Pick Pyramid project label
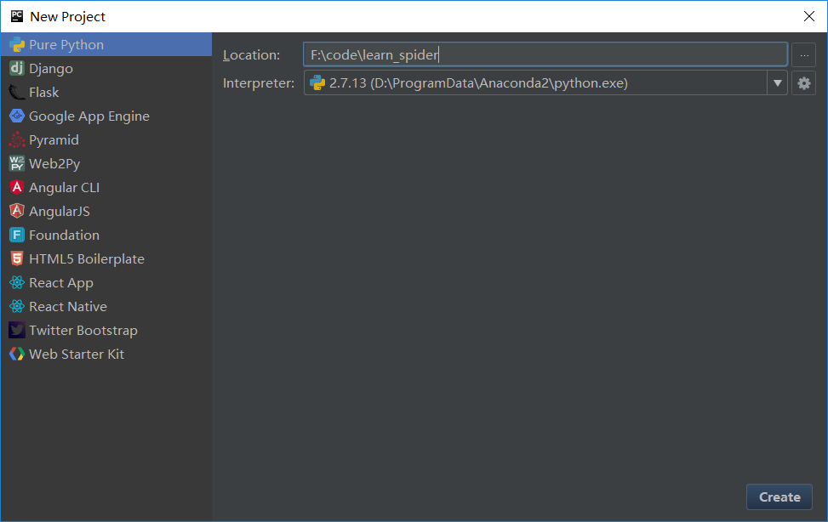The height and width of the screenshot is (522, 828). pyautogui.click(x=54, y=140)
